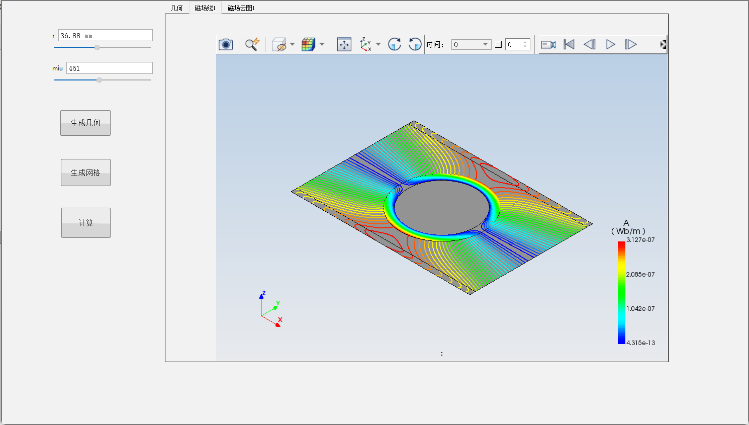
Task: Click legend value 2.085e-07
Action: (640, 275)
